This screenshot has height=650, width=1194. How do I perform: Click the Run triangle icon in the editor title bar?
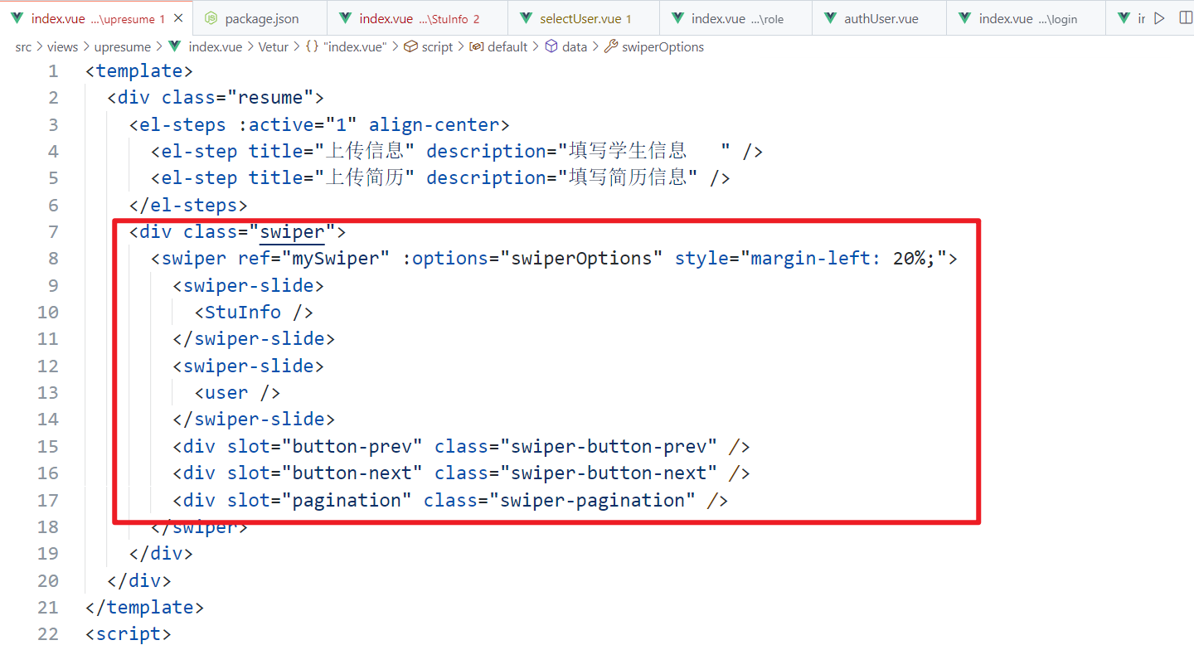tap(1159, 18)
